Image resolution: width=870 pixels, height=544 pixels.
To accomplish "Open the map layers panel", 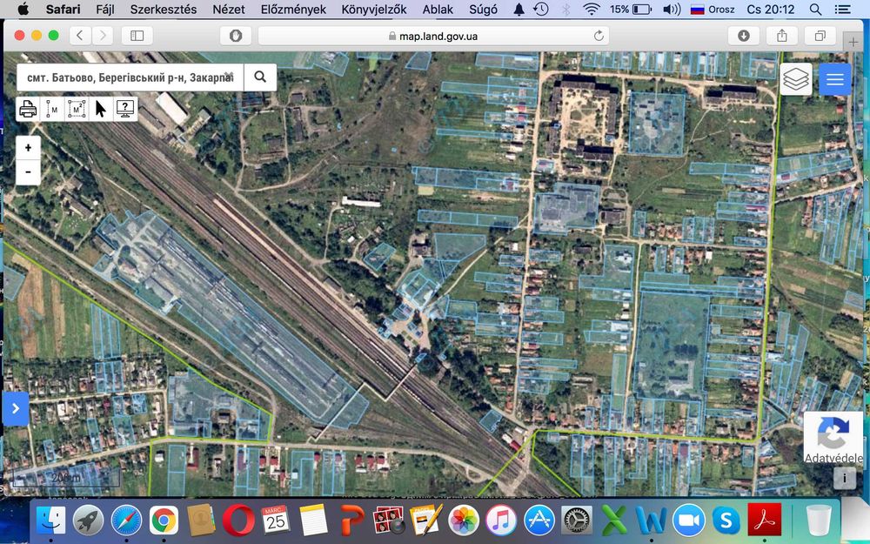I will click(x=796, y=79).
